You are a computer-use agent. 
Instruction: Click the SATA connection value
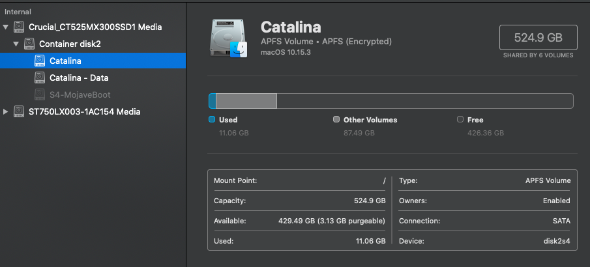click(561, 221)
